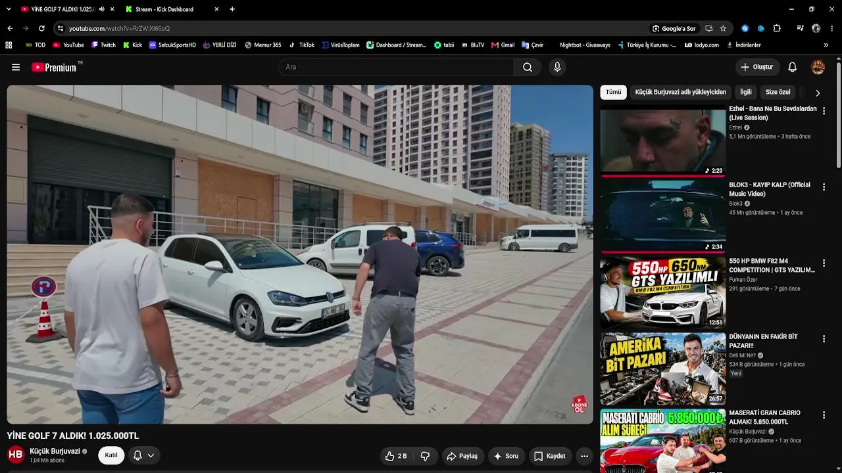Open the YouTube guide hamburger menu
Viewport: 842px width, 473px height.
point(16,67)
